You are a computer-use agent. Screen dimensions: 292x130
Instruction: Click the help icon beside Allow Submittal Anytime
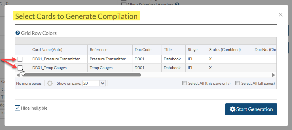click(177, 4)
